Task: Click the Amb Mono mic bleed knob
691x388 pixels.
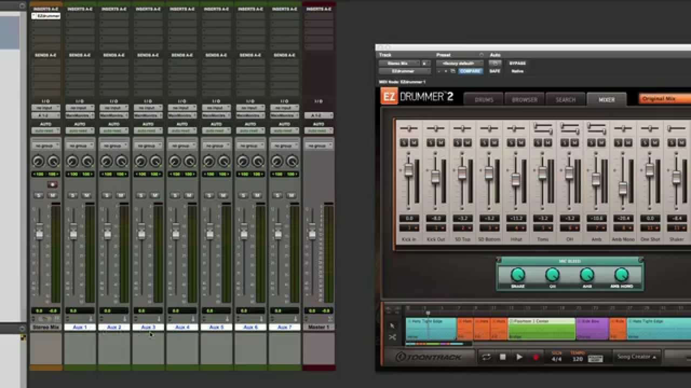Action: [621, 275]
